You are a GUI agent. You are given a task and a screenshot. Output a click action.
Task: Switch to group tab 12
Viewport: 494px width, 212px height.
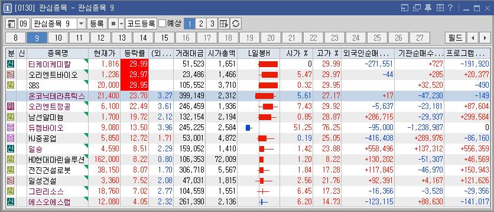tap(100, 38)
